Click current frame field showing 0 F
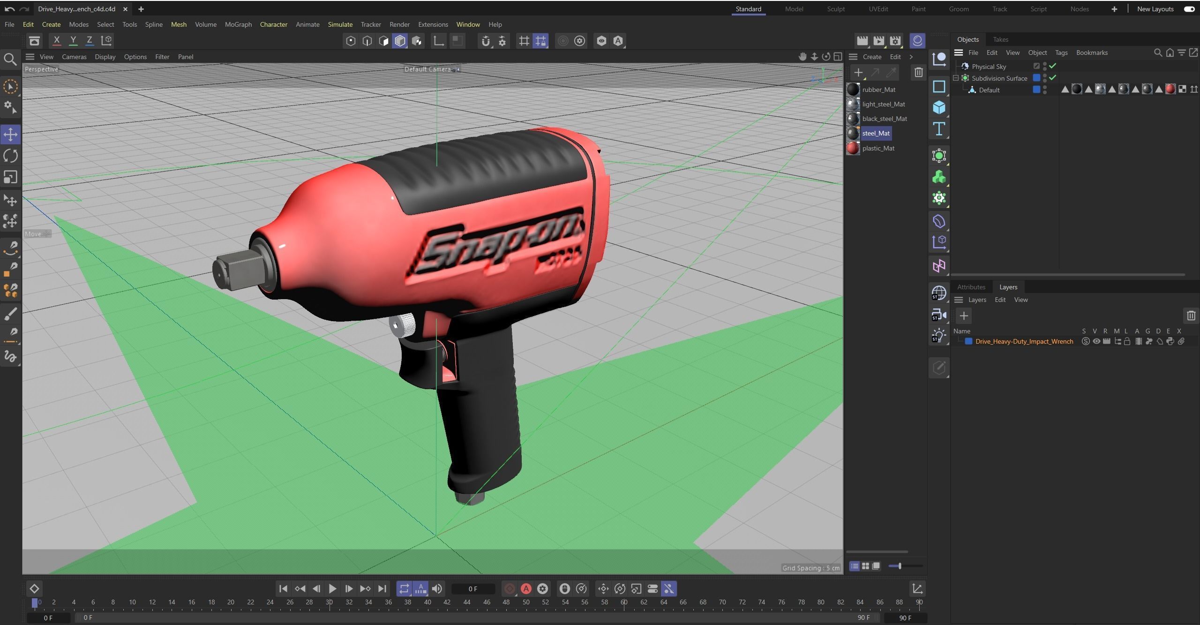The image size is (1200, 625). (473, 589)
